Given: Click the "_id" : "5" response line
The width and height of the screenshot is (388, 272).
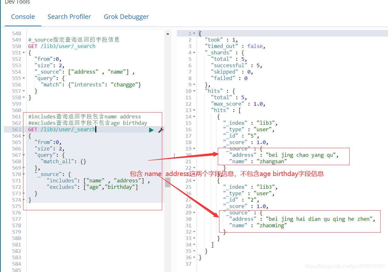Looking at the screenshot, I should click(x=241, y=136).
